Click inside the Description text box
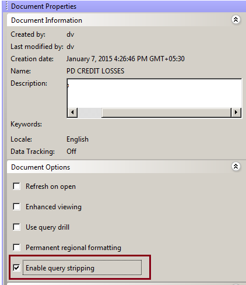The image size is (246, 285). [x=154, y=93]
